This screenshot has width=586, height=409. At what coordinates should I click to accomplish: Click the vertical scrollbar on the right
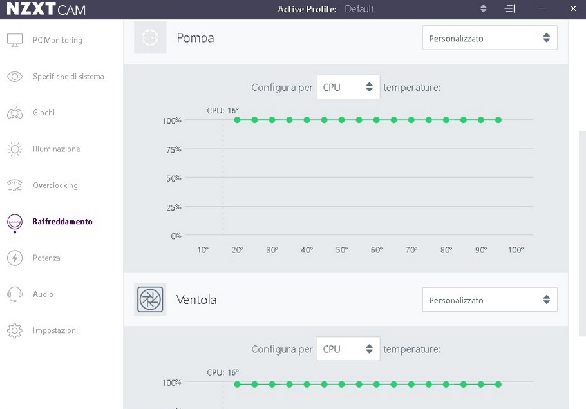coord(581,232)
